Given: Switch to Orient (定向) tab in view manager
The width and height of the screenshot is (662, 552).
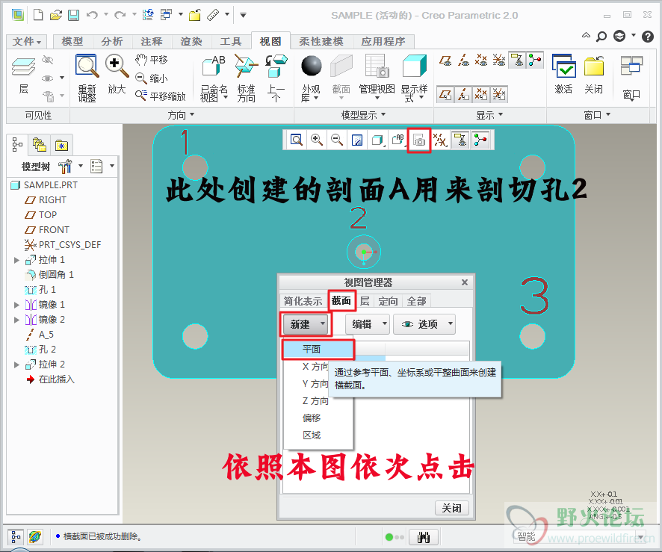Looking at the screenshot, I should (x=388, y=301).
